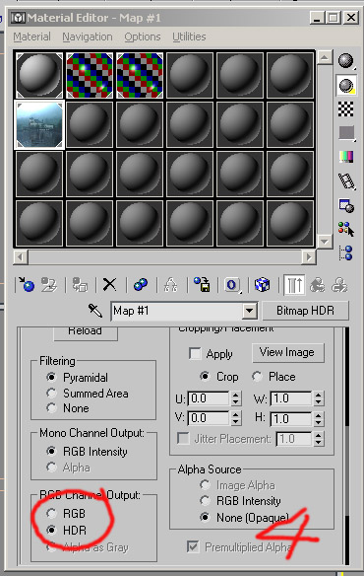Click Show Map in Viewport cube icon
The image size is (364, 576).
pyautogui.click(x=262, y=285)
